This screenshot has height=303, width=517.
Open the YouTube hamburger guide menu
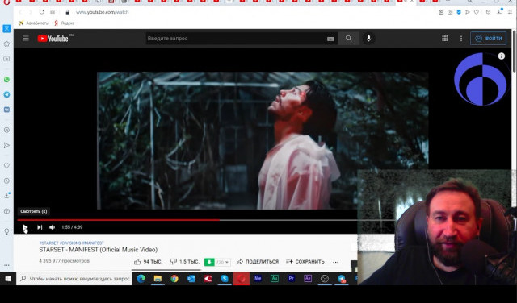coord(25,39)
